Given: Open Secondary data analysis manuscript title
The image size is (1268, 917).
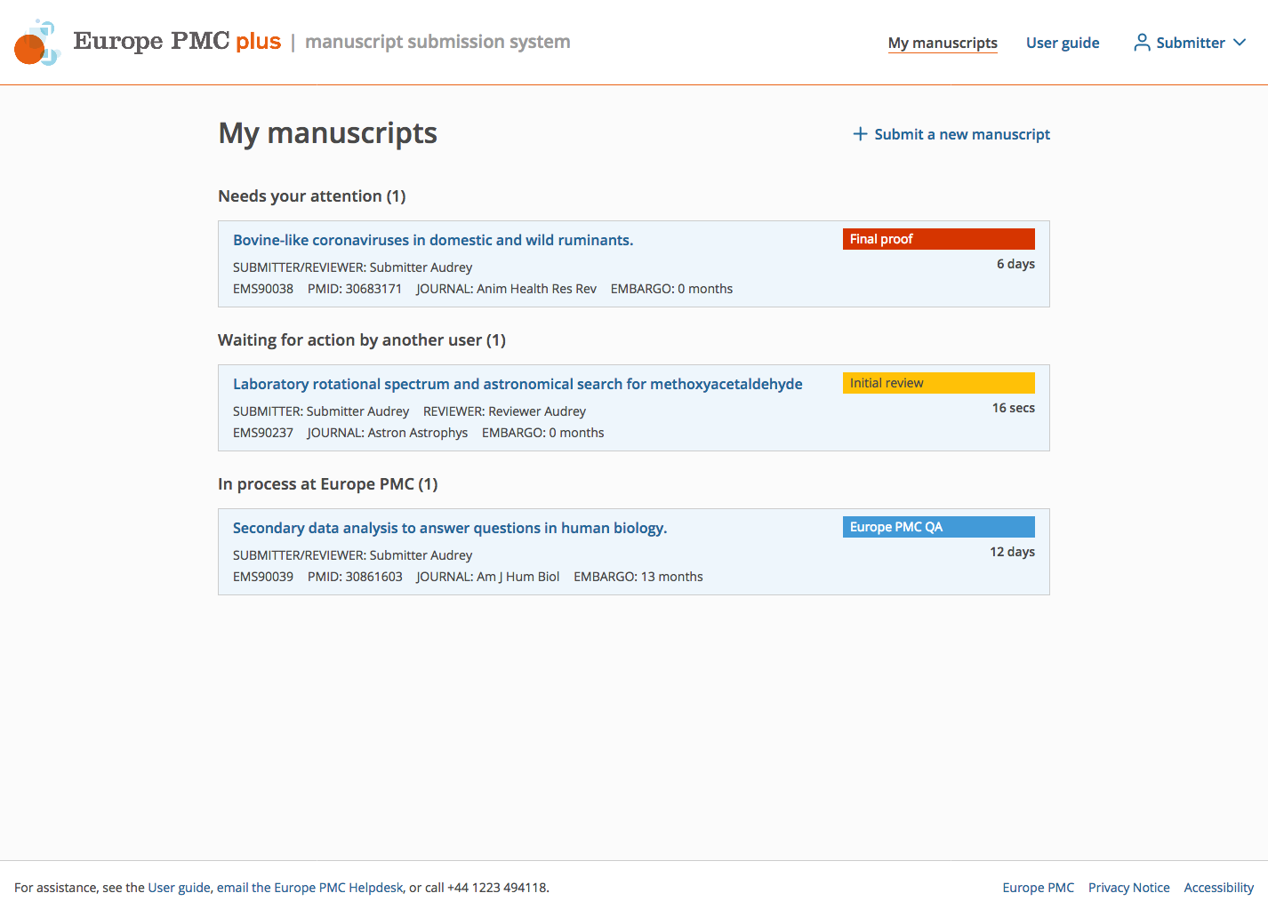Looking at the screenshot, I should [450, 528].
